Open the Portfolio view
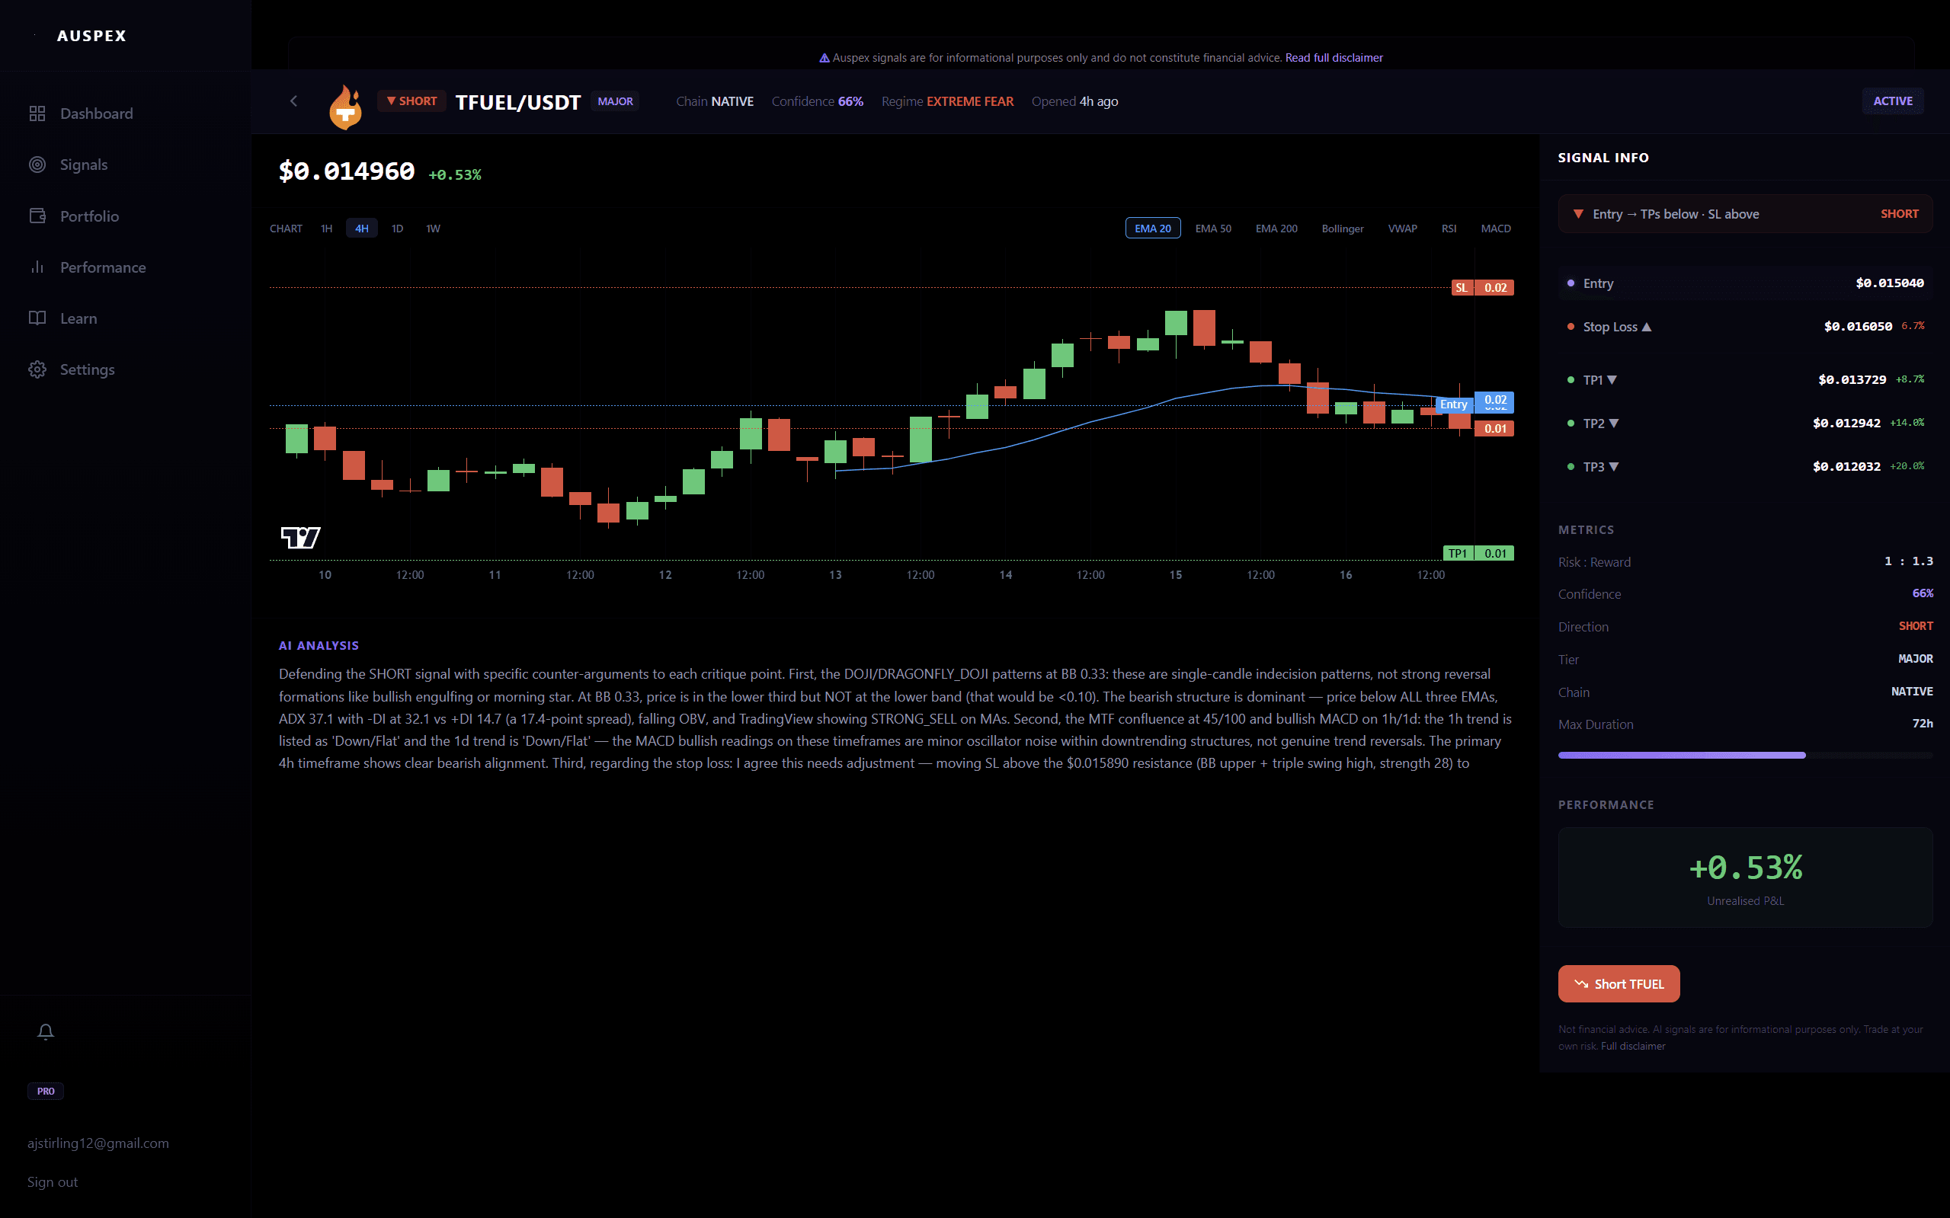1950x1218 pixels. click(x=88, y=216)
